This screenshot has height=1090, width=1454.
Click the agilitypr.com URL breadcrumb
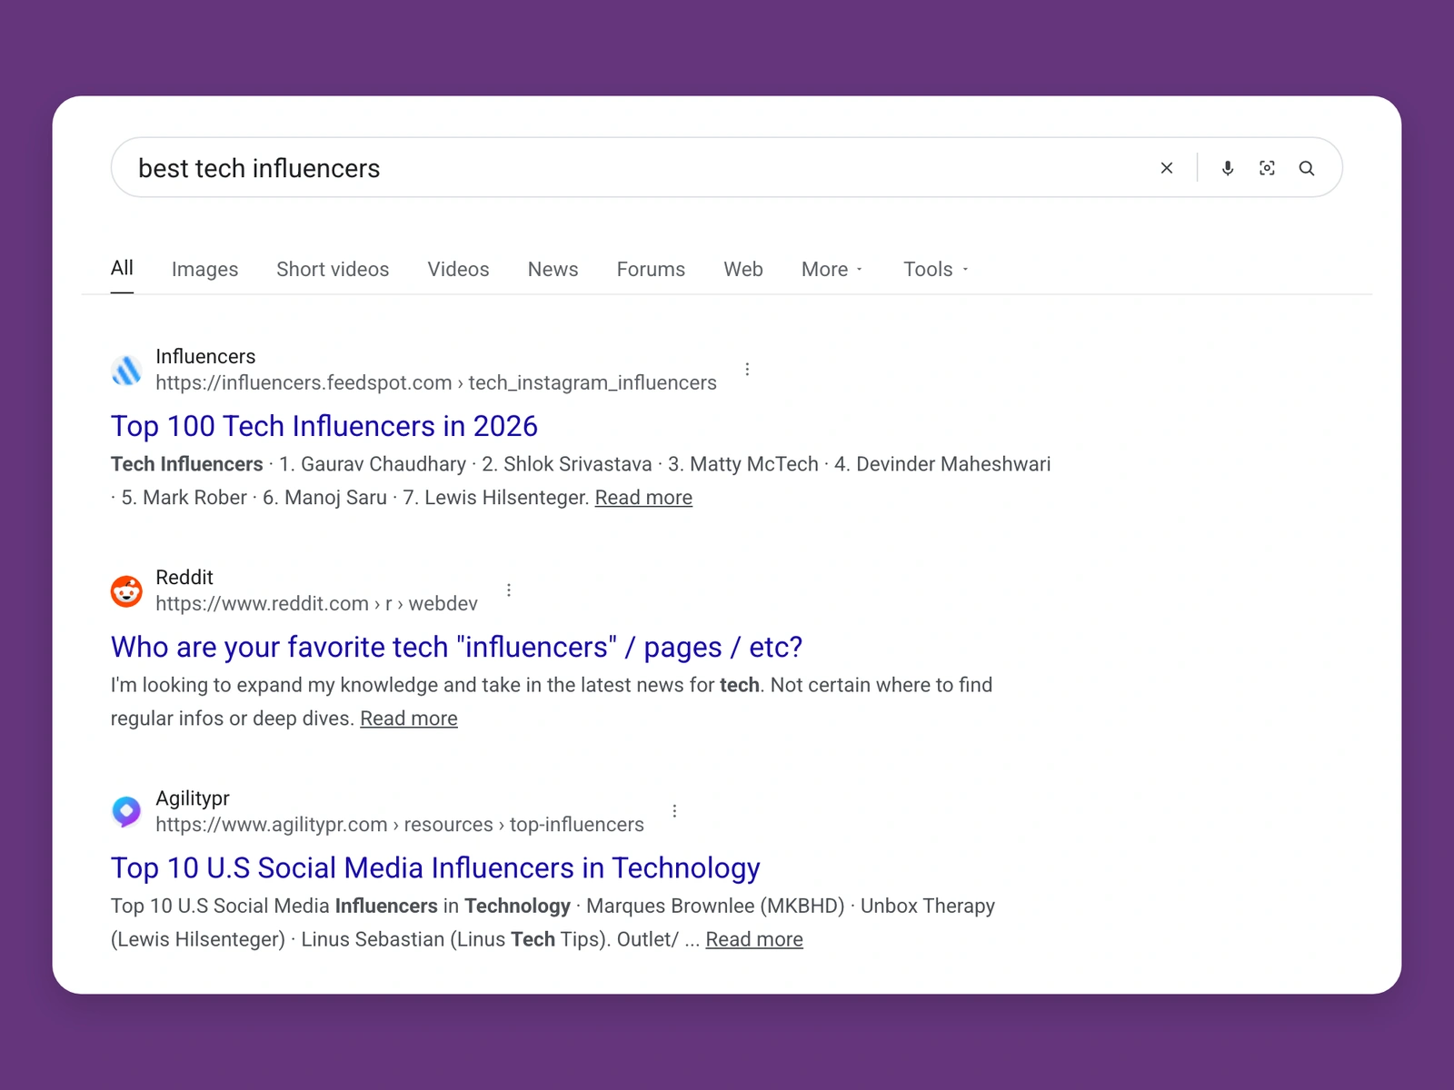(400, 825)
